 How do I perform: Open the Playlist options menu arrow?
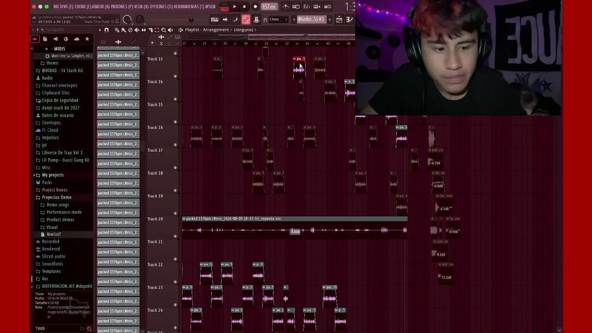[100, 30]
